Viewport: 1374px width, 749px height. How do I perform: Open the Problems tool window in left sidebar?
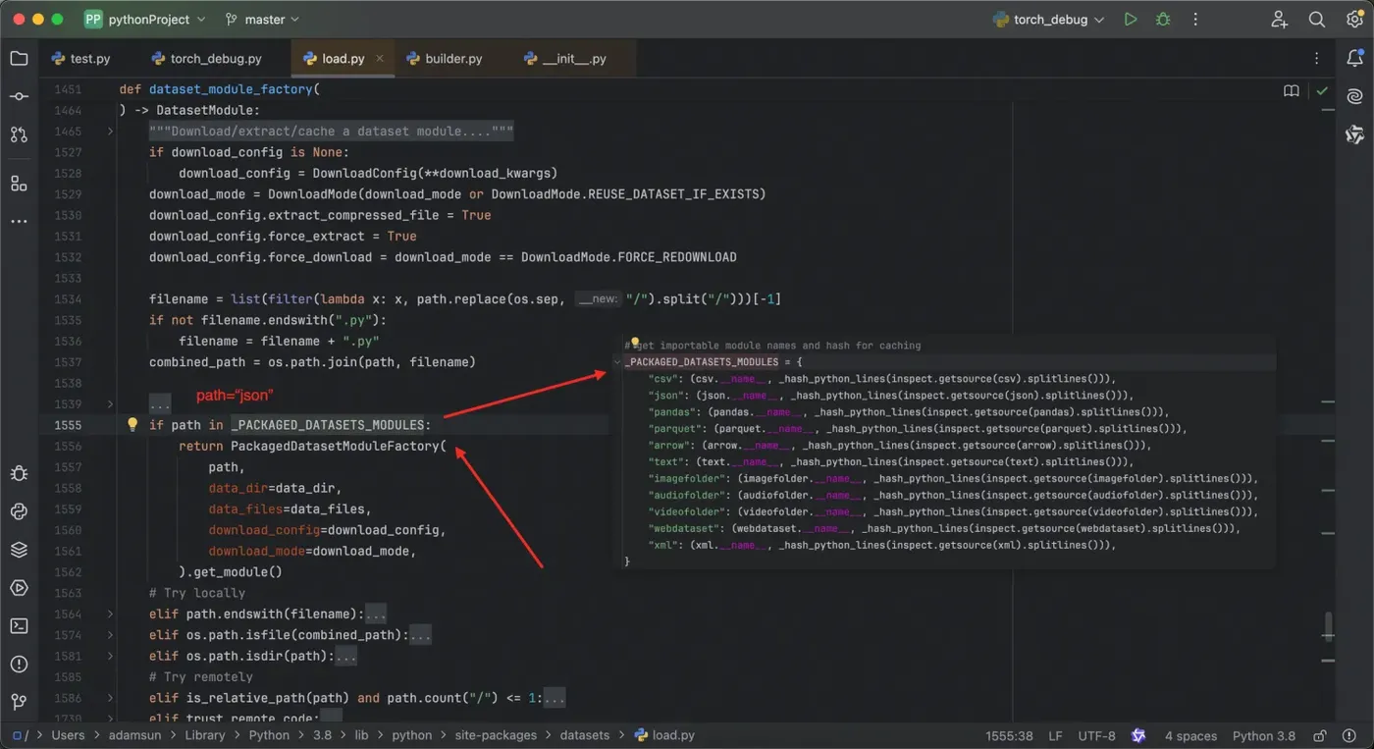click(x=19, y=664)
